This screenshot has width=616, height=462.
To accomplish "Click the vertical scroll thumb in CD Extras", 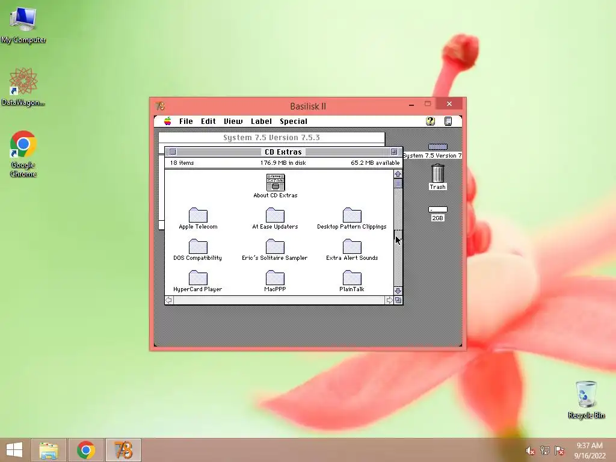I will tap(398, 183).
